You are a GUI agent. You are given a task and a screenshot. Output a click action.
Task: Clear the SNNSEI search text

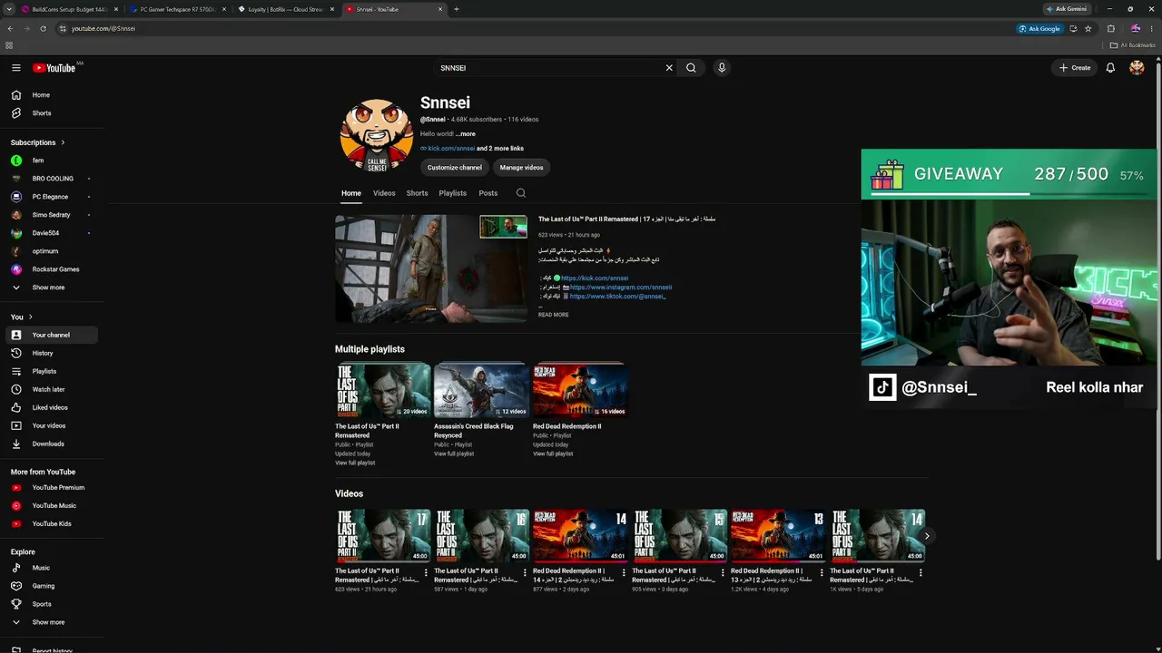[x=669, y=68]
